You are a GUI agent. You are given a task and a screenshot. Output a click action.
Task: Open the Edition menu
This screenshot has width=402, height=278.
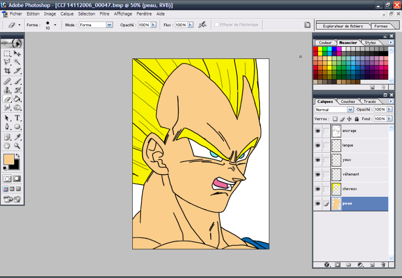point(33,14)
